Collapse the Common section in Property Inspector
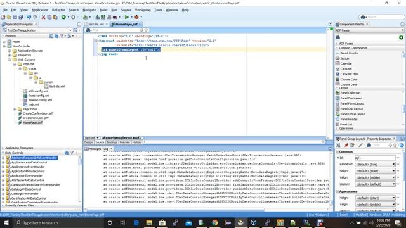 click(337, 152)
